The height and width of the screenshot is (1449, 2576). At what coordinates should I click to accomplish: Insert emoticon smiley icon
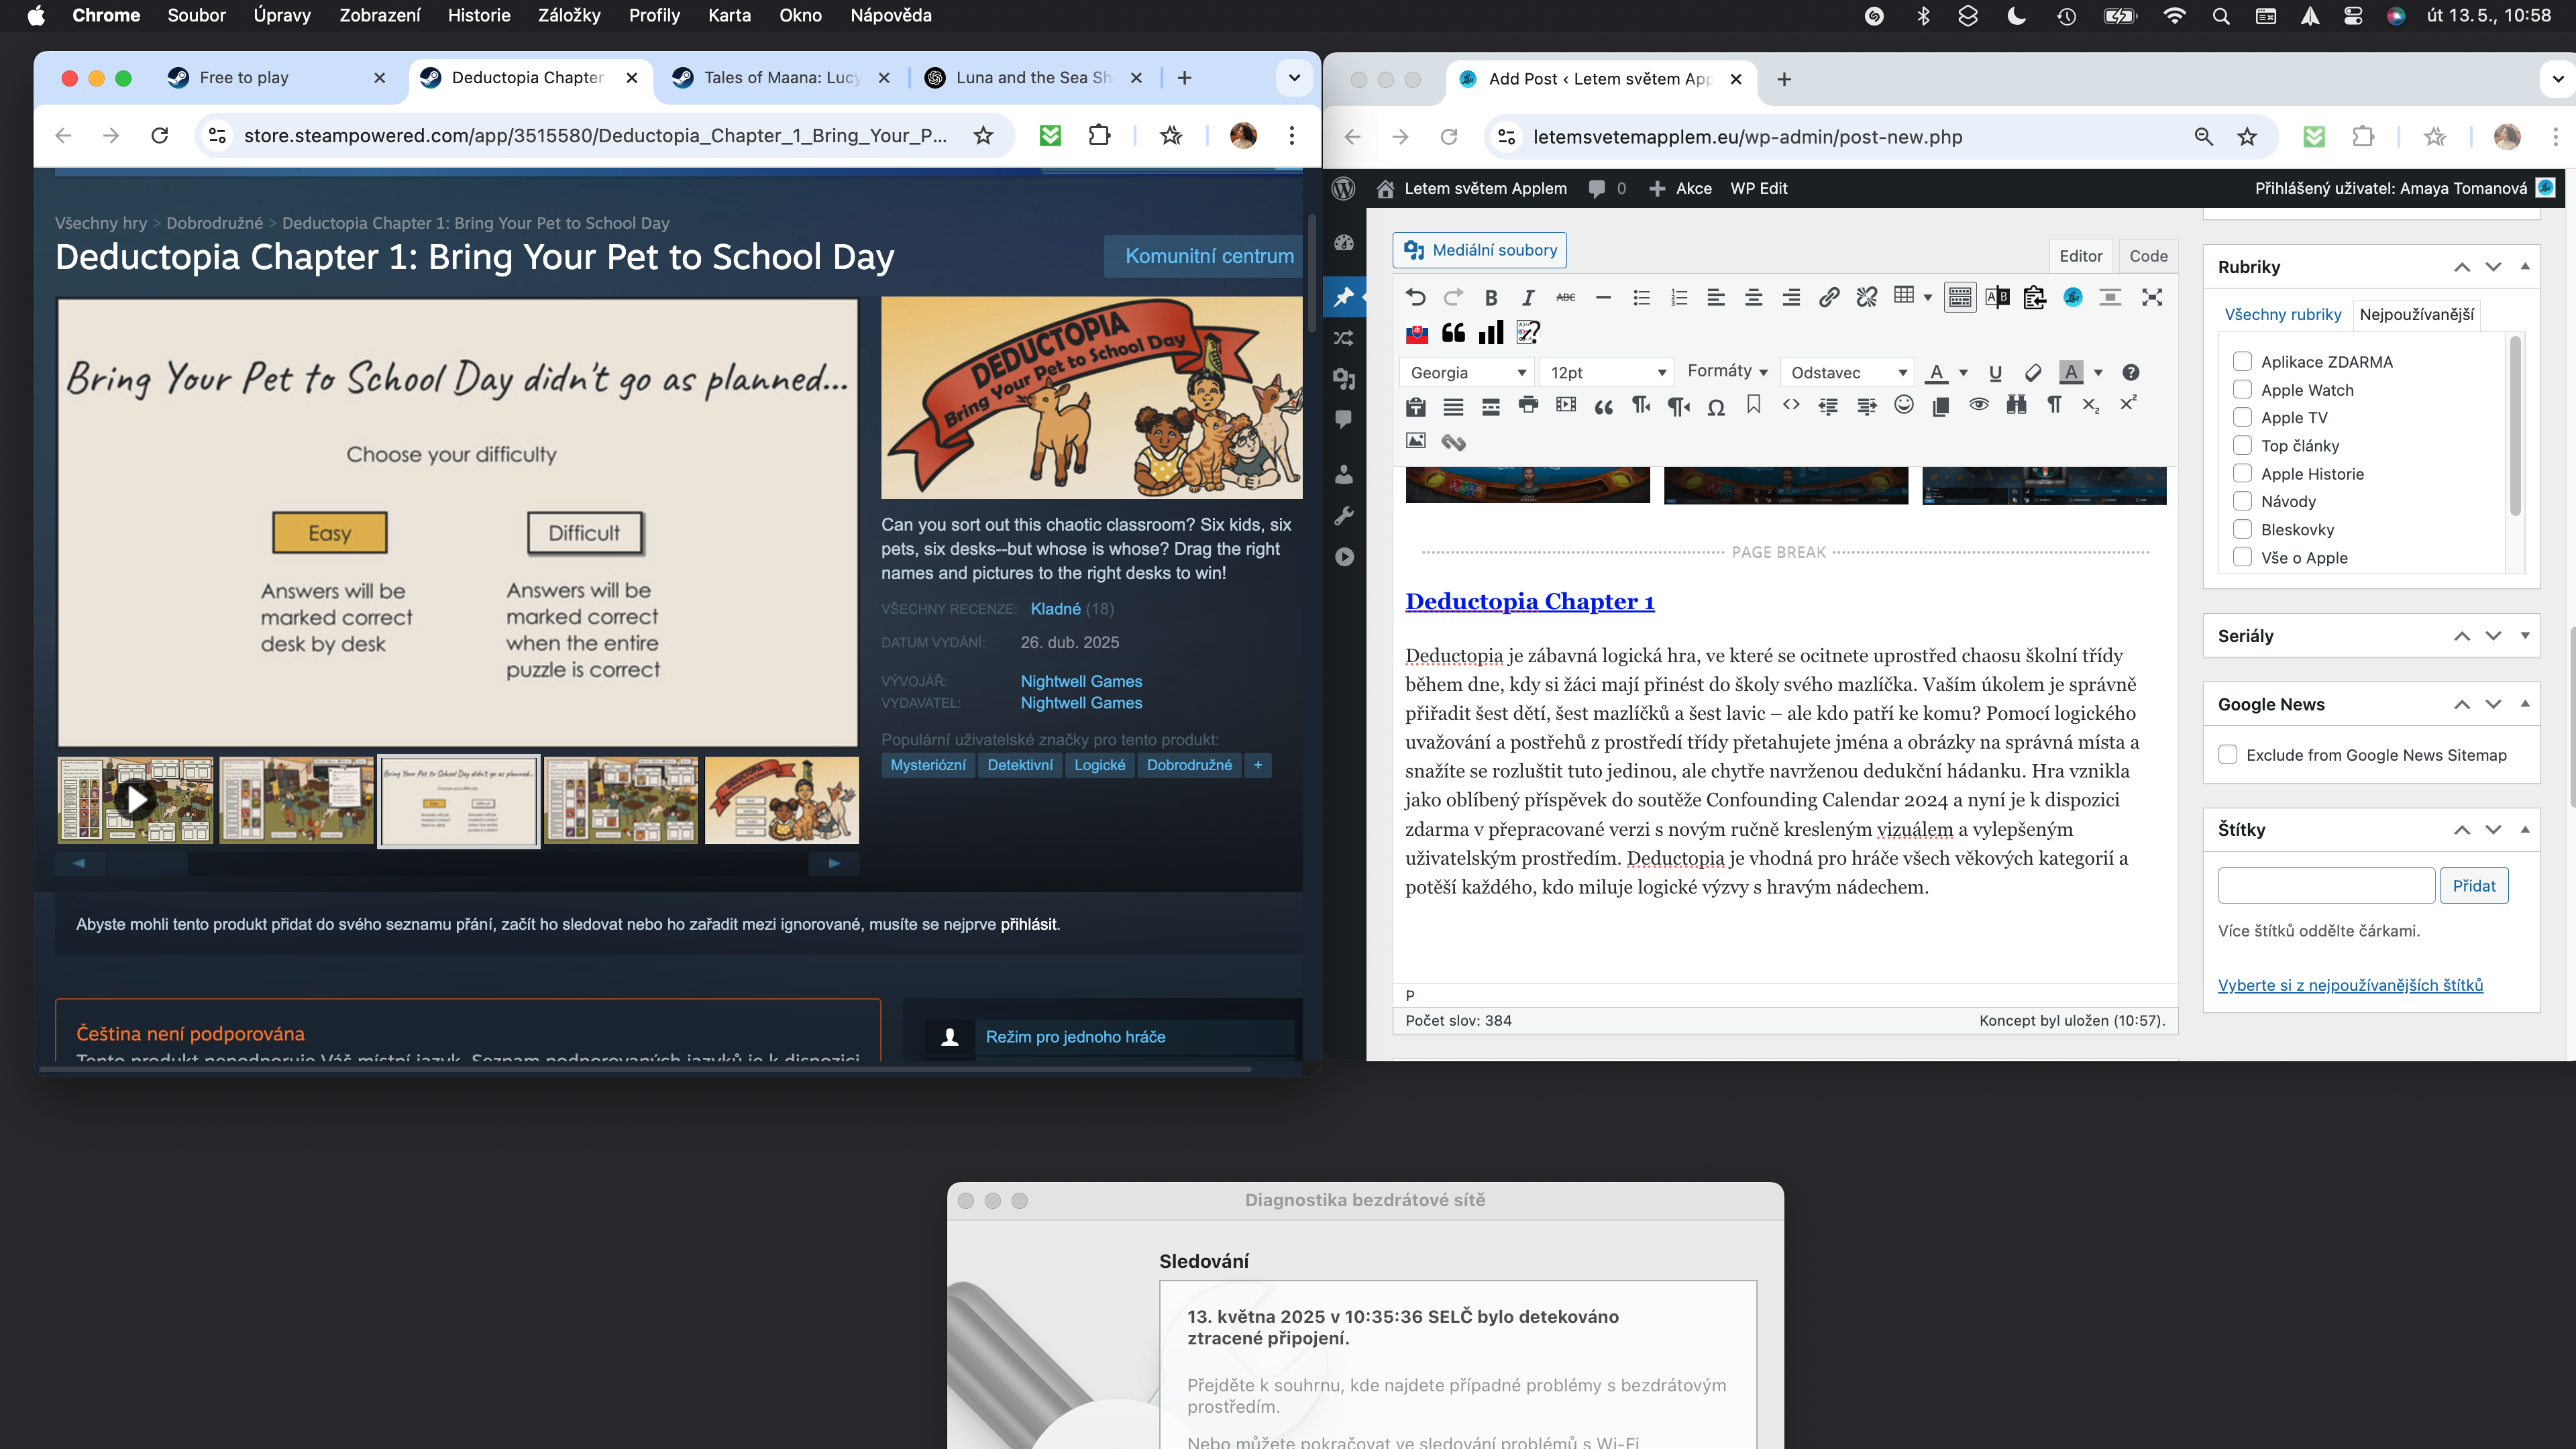click(x=1904, y=405)
